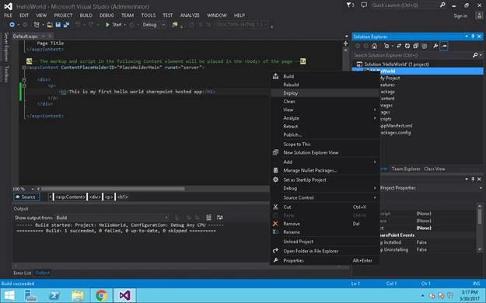Viewport: 486px width, 303px height.
Task: Select Open Folder in File Explorer
Action: (x=325, y=251)
